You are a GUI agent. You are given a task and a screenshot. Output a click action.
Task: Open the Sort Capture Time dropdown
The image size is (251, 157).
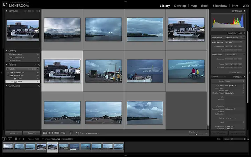click(92, 133)
